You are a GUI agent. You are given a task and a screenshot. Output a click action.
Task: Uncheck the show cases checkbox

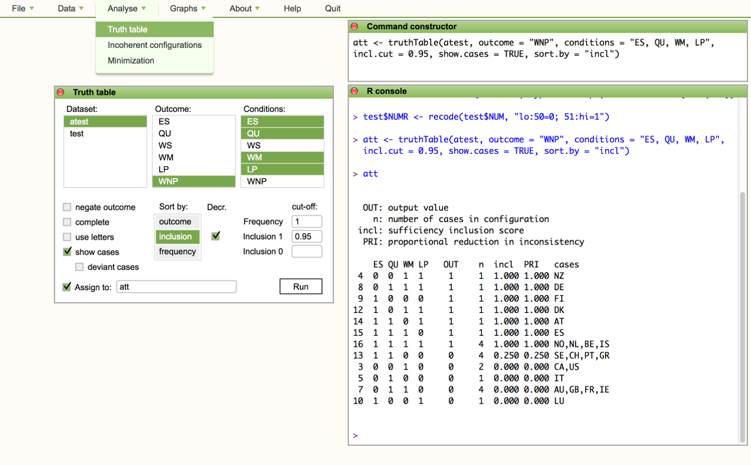pos(67,252)
